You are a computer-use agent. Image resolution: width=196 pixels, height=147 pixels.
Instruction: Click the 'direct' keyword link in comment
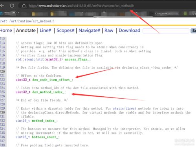click(131, 108)
